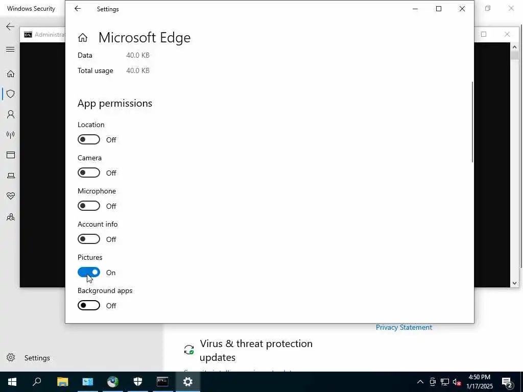Screen dimensions: 523x392
Task: Switch to Command Prompt taskbar icon
Action: [x=163, y=382]
